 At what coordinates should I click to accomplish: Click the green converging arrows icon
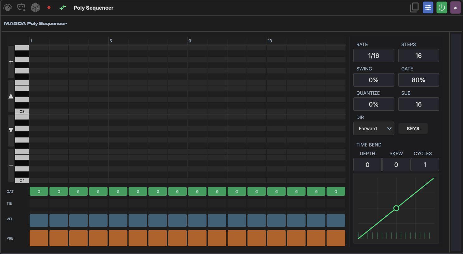[63, 7]
